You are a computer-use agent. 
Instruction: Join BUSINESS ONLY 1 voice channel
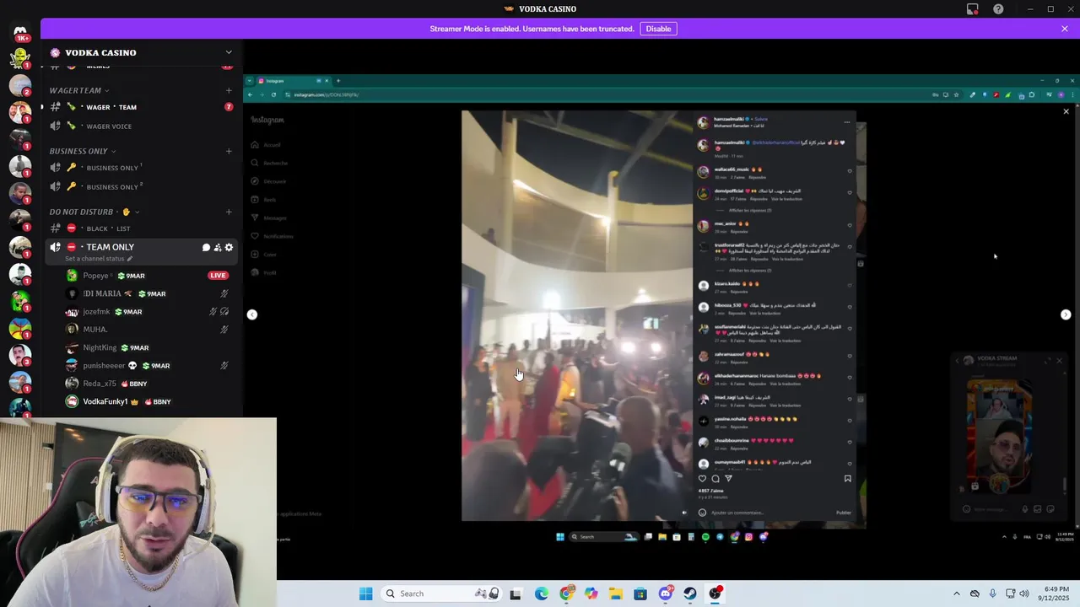coord(141,168)
